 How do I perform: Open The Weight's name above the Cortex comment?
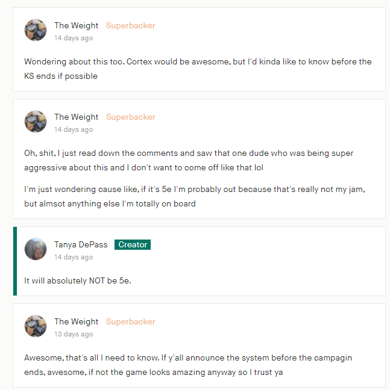pos(76,25)
